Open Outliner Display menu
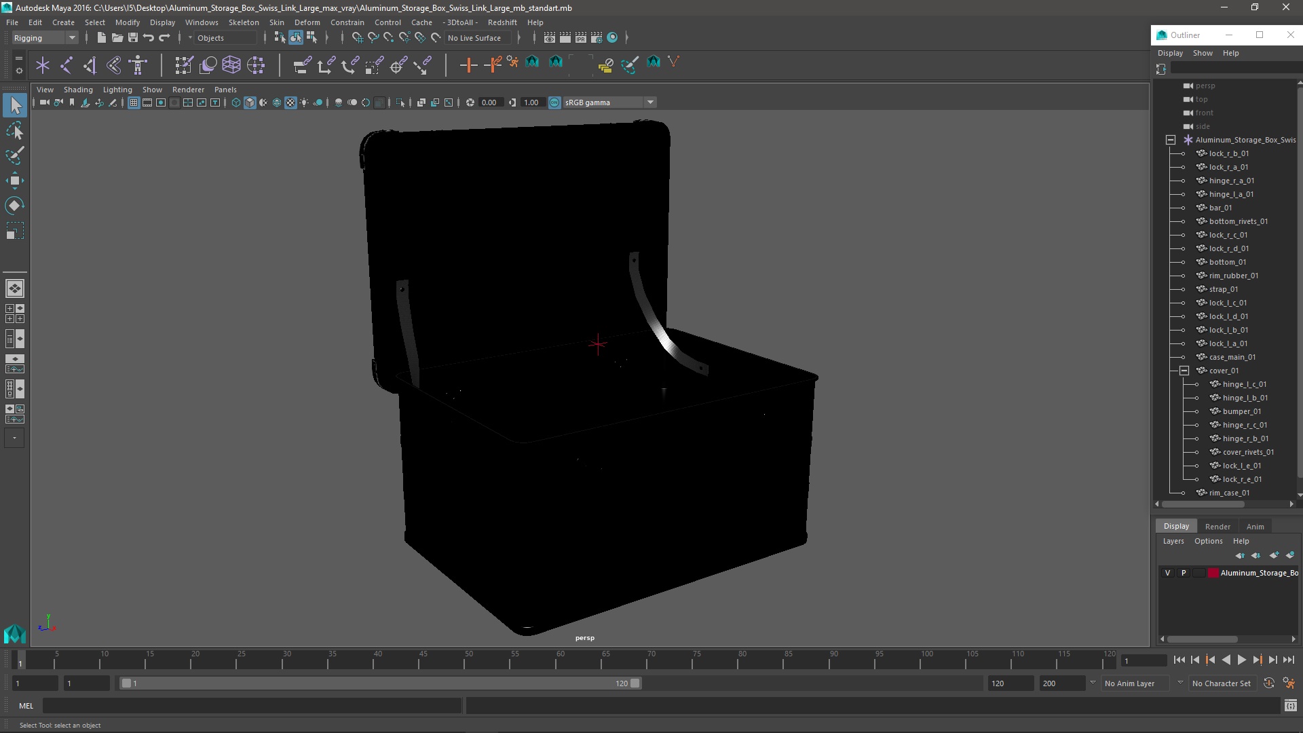Image resolution: width=1303 pixels, height=733 pixels. (1170, 53)
